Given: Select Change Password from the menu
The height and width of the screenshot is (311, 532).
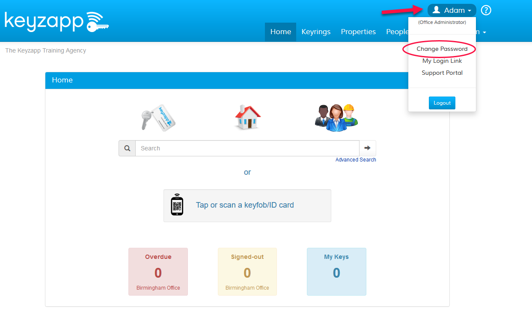Looking at the screenshot, I should tap(442, 49).
